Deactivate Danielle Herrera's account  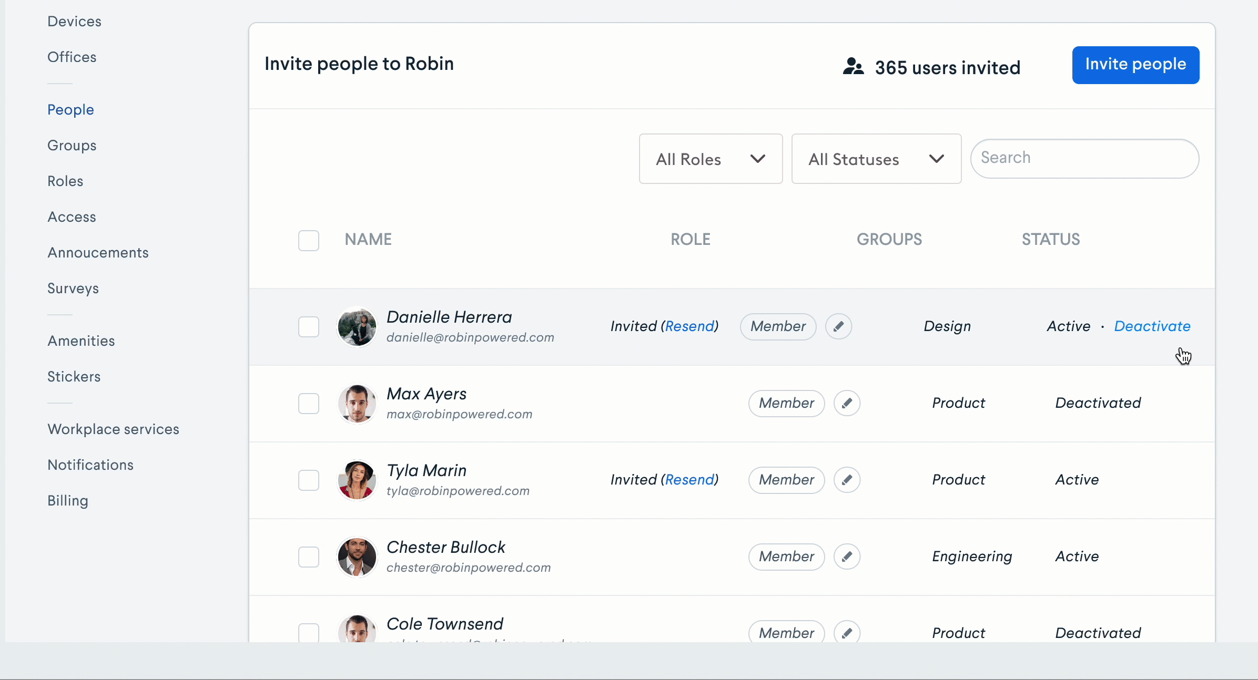(1152, 326)
